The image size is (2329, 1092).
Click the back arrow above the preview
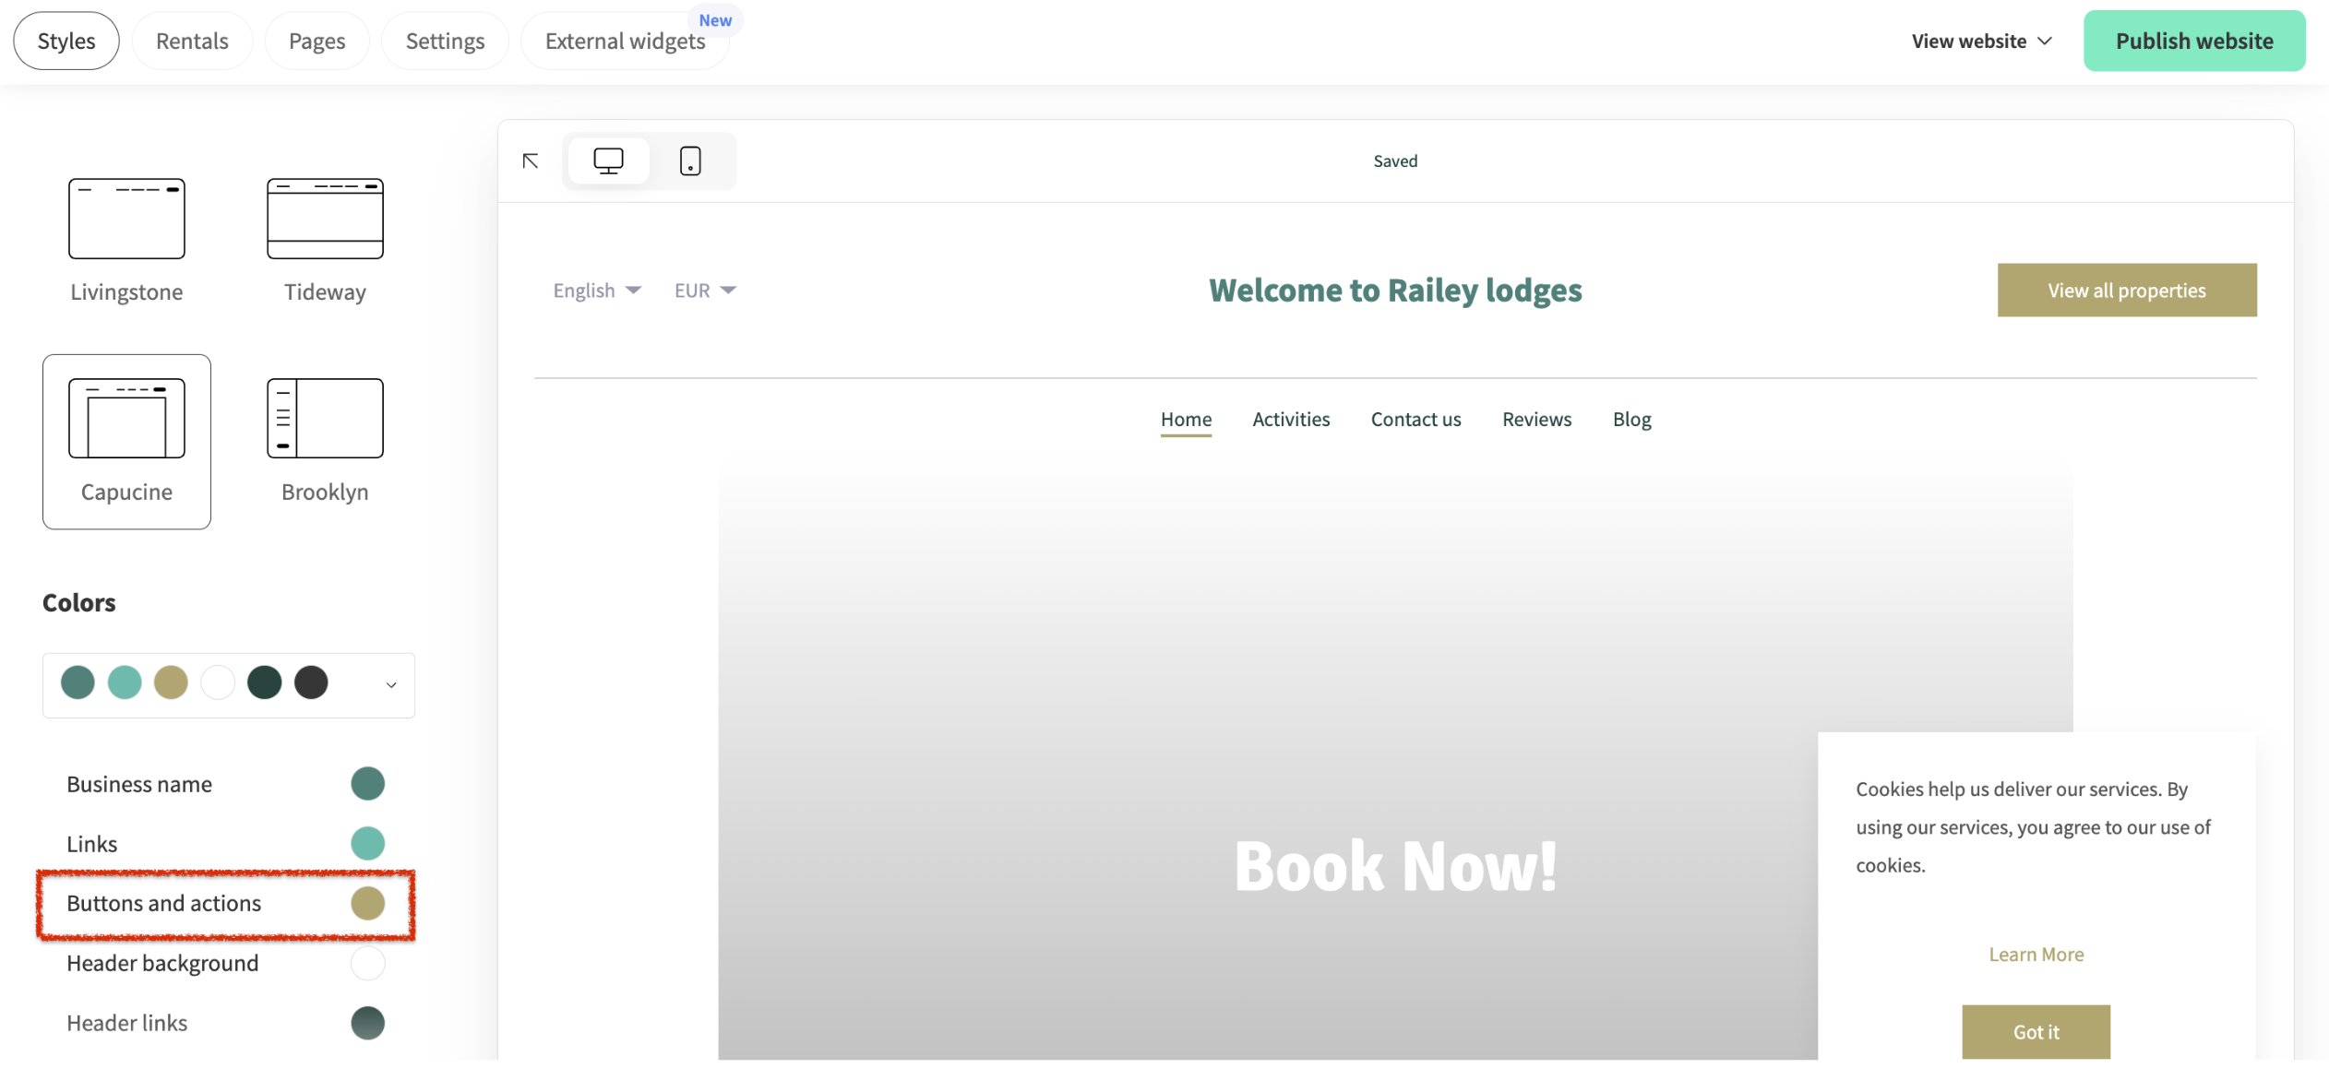[x=531, y=160]
